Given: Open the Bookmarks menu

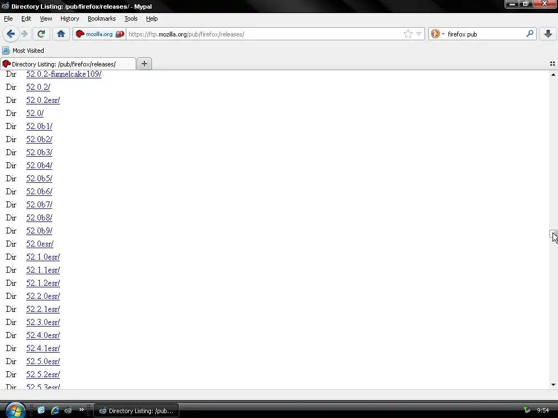Looking at the screenshot, I should 101,19.
